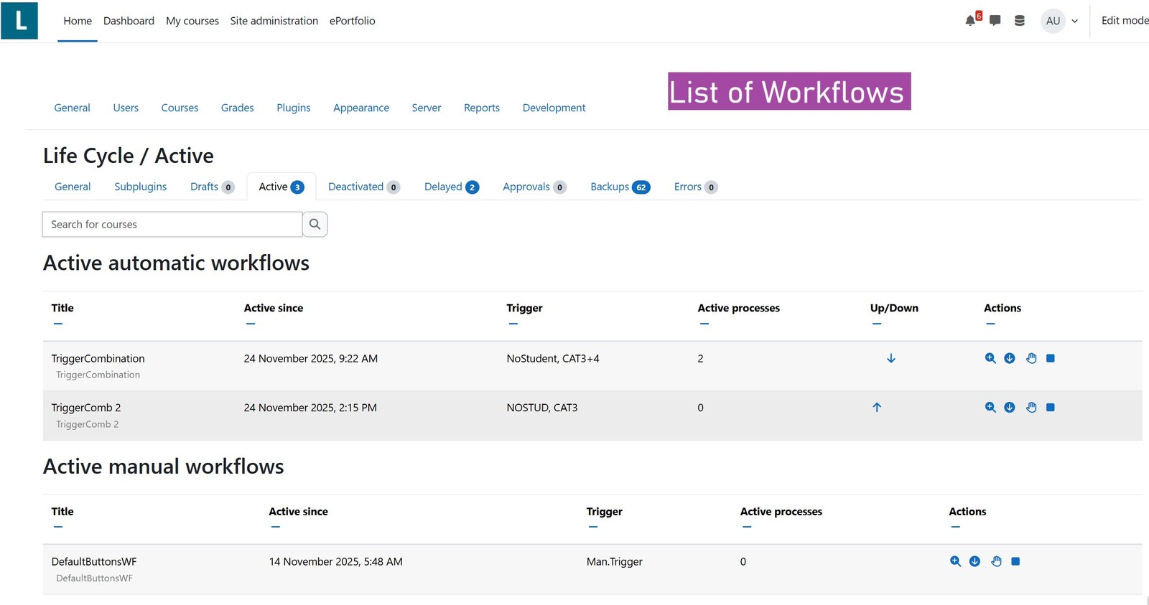Switch to the Courses administration tab
Screen dimensions: 1149x605
(180, 108)
